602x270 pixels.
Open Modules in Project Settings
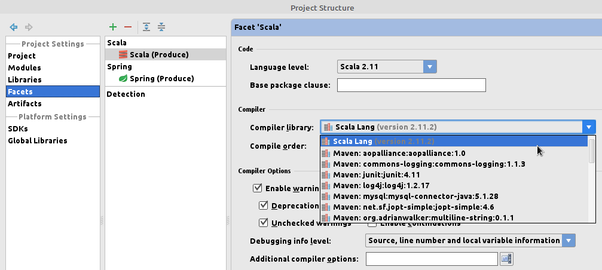point(25,67)
